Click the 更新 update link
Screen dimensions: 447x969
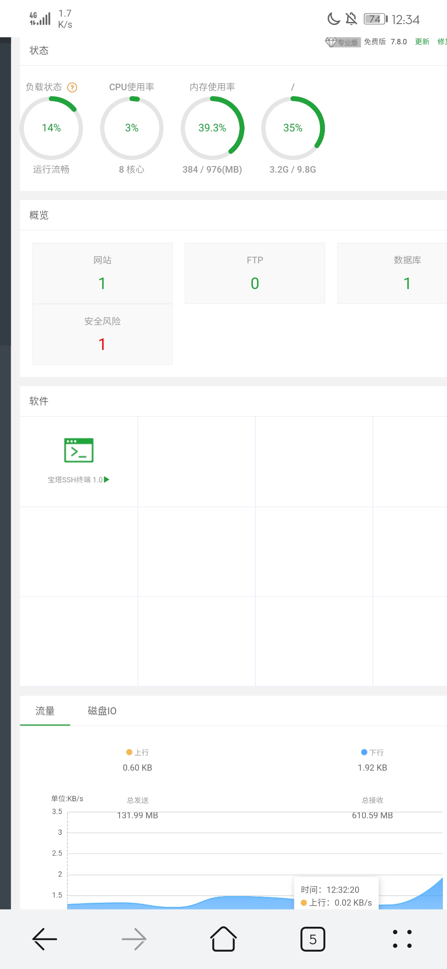pyautogui.click(x=422, y=42)
